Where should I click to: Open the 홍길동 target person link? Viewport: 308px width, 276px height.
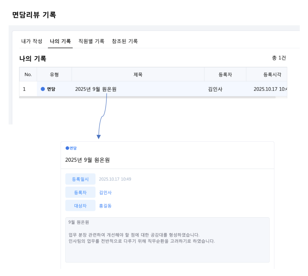click(105, 206)
